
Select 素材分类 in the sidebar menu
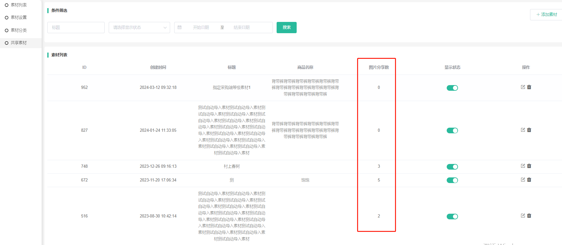[19, 30]
